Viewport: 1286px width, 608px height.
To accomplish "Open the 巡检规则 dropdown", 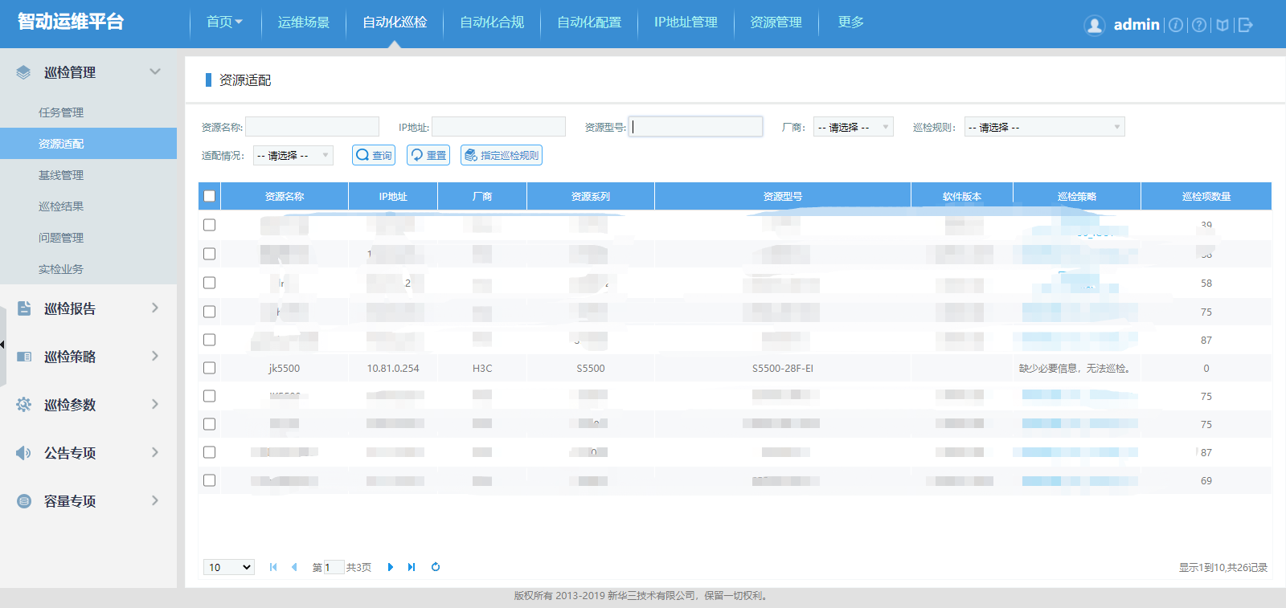I will [x=1044, y=127].
